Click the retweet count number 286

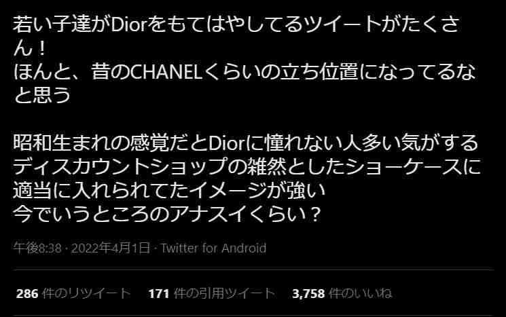(x=27, y=293)
